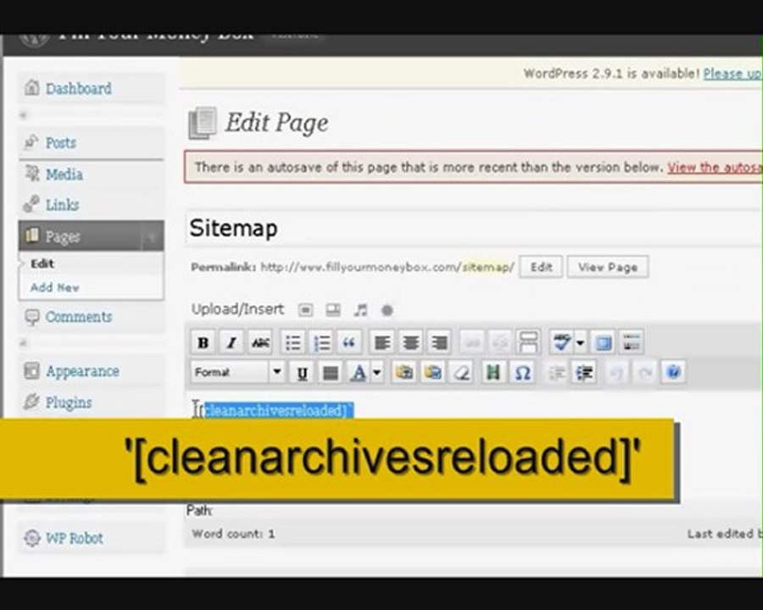Insert embedded media icon
The image size is (763, 610).
(493, 373)
